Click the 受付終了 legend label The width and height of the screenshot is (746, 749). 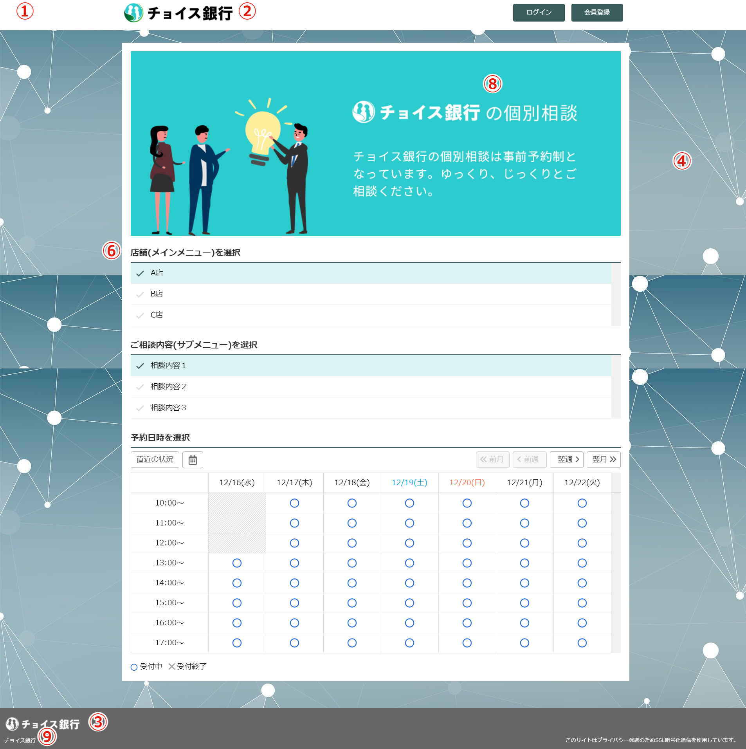click(x=192, y=666)
